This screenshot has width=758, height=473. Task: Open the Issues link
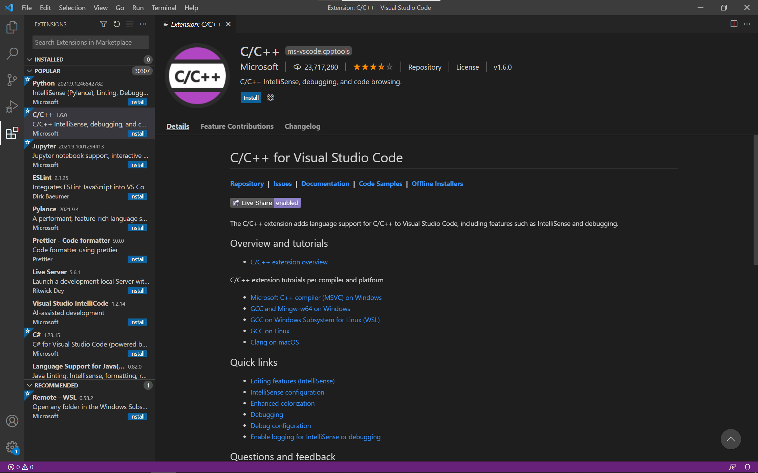tap(282, 184)
